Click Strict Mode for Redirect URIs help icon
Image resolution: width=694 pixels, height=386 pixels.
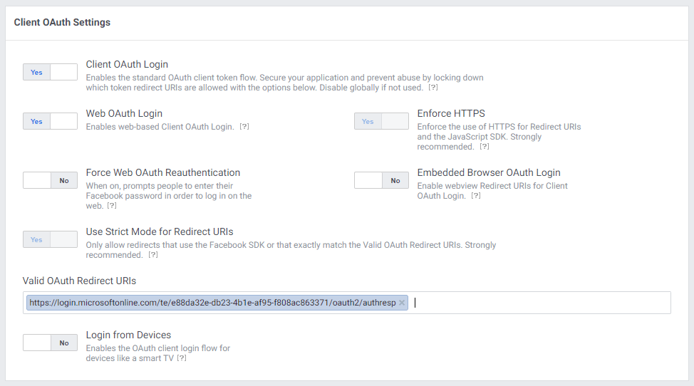tap(153, 255)
